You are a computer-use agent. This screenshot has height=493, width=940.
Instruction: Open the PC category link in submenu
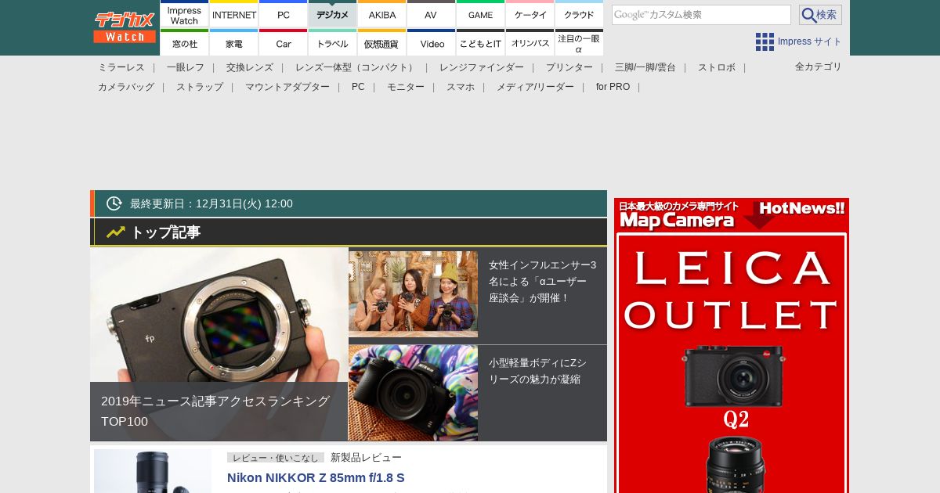click(358, 87)
